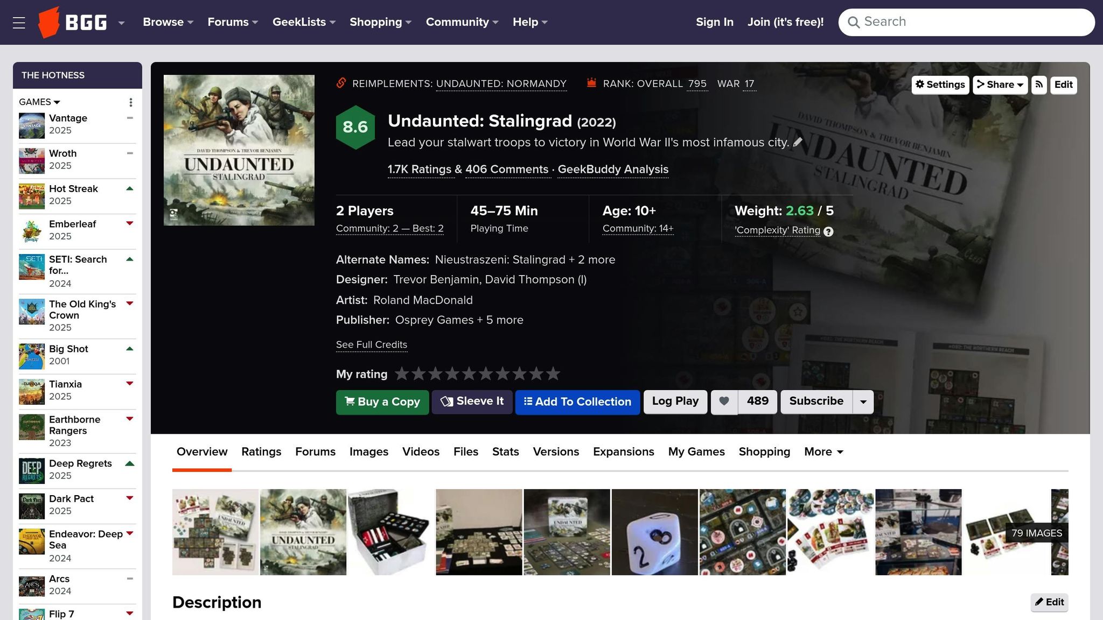Open See Full Credits link

click(372, 344)
